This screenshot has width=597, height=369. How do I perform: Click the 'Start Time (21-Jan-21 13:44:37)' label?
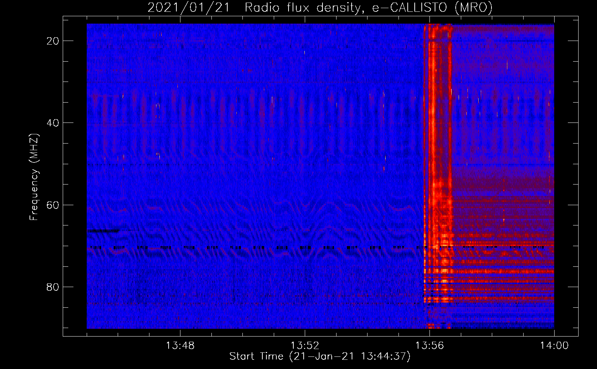click(x=320, y=356)
